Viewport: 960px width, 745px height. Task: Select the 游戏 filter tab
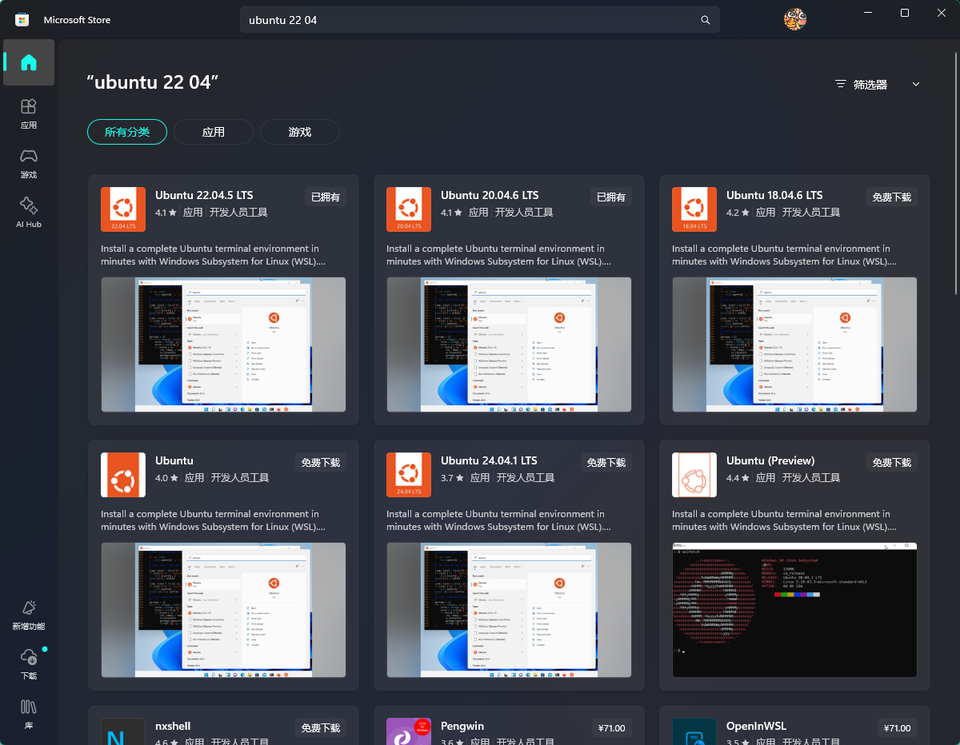tap(300, 132)
